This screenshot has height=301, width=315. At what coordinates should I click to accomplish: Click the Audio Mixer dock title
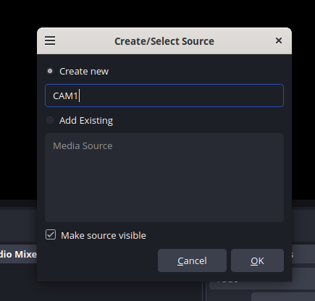pos(18,254)
